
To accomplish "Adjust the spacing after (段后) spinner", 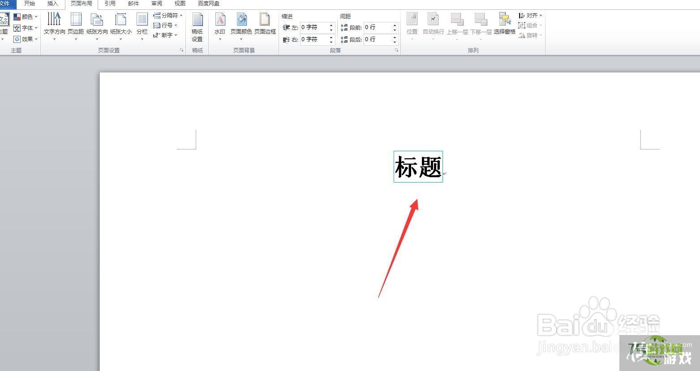I will click(x=395, y=39).
